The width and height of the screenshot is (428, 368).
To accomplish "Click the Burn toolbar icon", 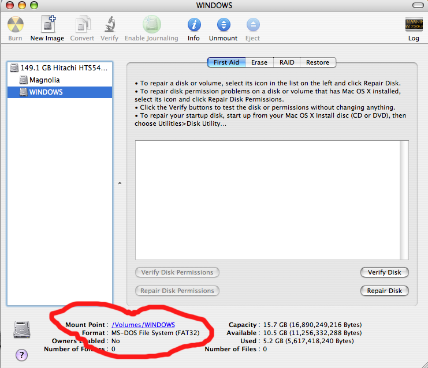I will 15,25.
